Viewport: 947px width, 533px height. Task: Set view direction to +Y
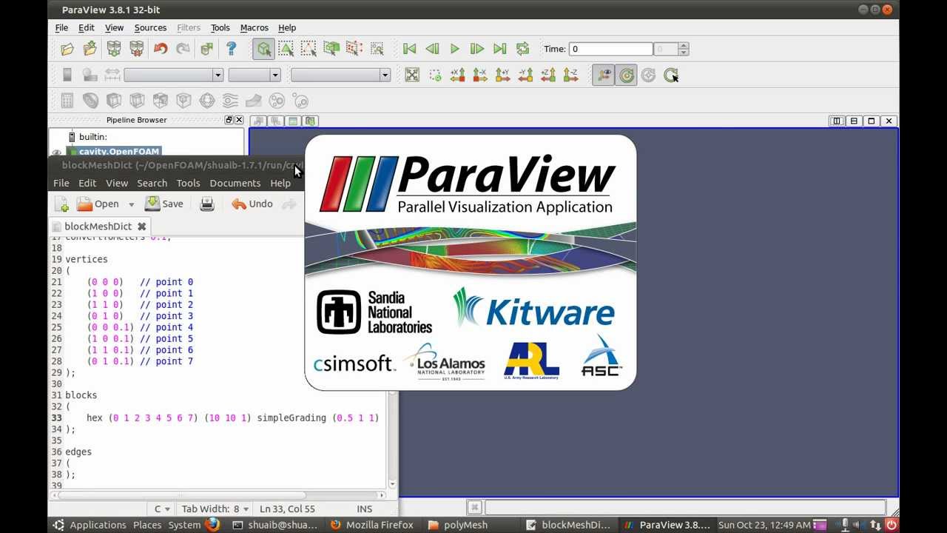coord(502,75)
